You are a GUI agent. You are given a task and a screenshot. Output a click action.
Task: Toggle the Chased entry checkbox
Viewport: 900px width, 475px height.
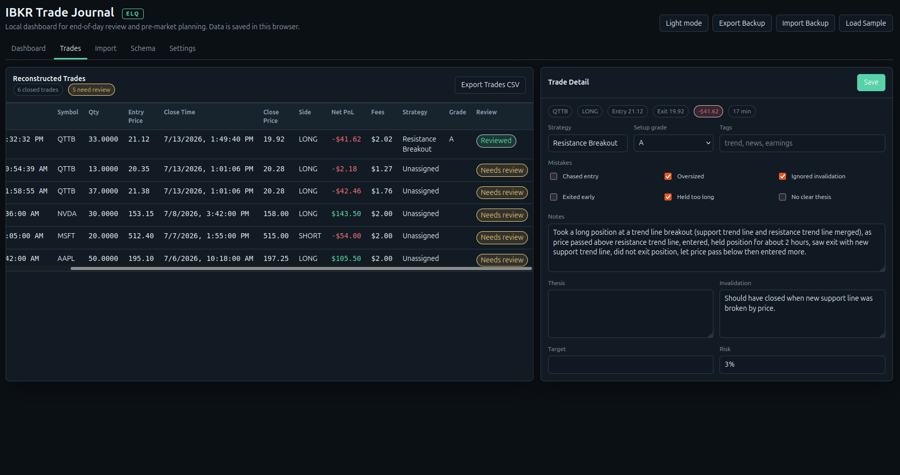click(x=554, y=176)
